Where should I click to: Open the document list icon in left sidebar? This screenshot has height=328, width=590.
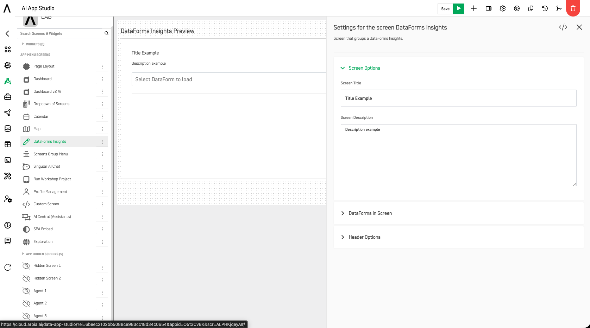click(x=7, y=241)
